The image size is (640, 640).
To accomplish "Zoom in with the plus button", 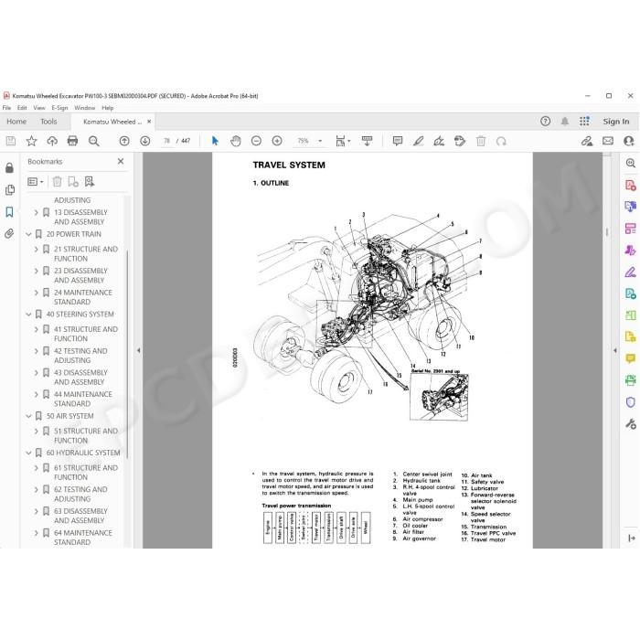I will point(277,141).
